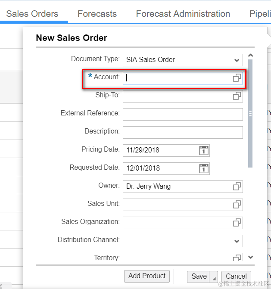Click the Description input field

(x=183, y=132)
